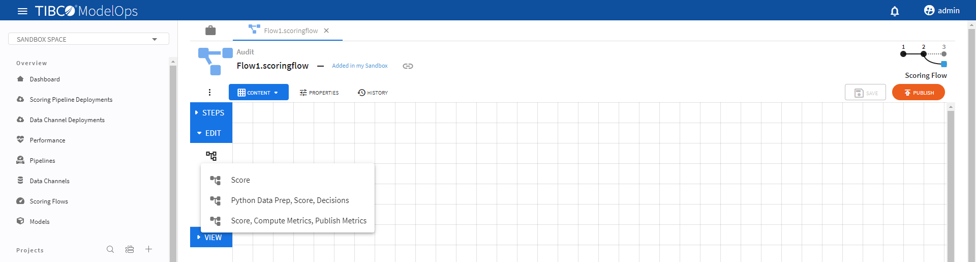Click the TIBCO ModelOps logo
Screen dimensions: 976x262
point(86,11)
